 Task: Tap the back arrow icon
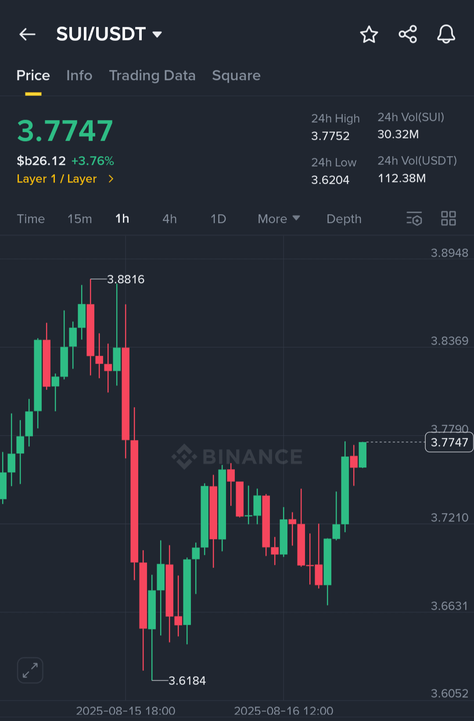click(27, 34)
